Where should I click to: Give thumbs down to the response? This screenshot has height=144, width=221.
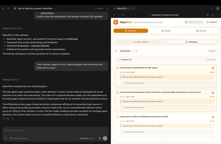pyautogui.click(x=8, y=118)
